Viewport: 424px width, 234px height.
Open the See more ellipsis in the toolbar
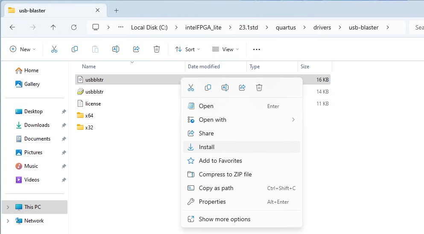tap(256, 49)
